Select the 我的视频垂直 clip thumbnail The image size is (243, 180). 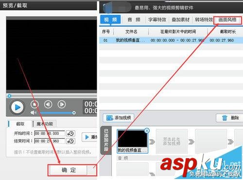pos(132,142)
